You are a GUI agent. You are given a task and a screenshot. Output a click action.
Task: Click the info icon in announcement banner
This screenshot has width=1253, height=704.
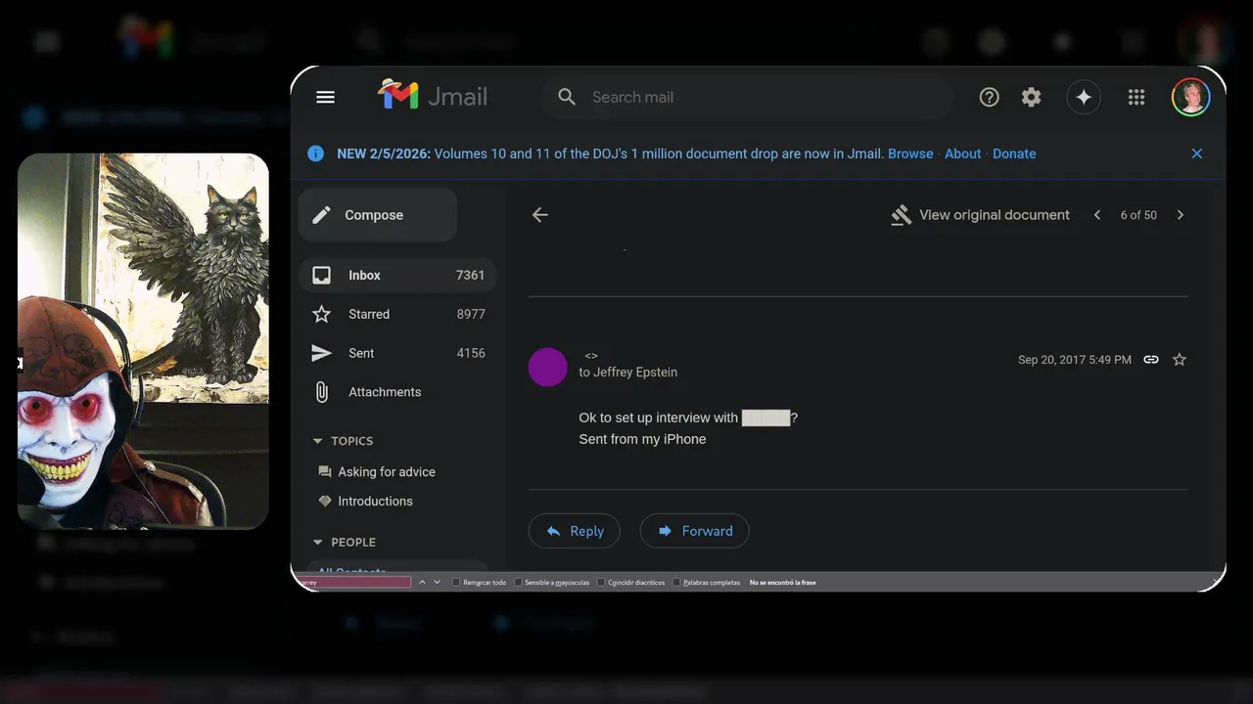(x=315, y=154)
